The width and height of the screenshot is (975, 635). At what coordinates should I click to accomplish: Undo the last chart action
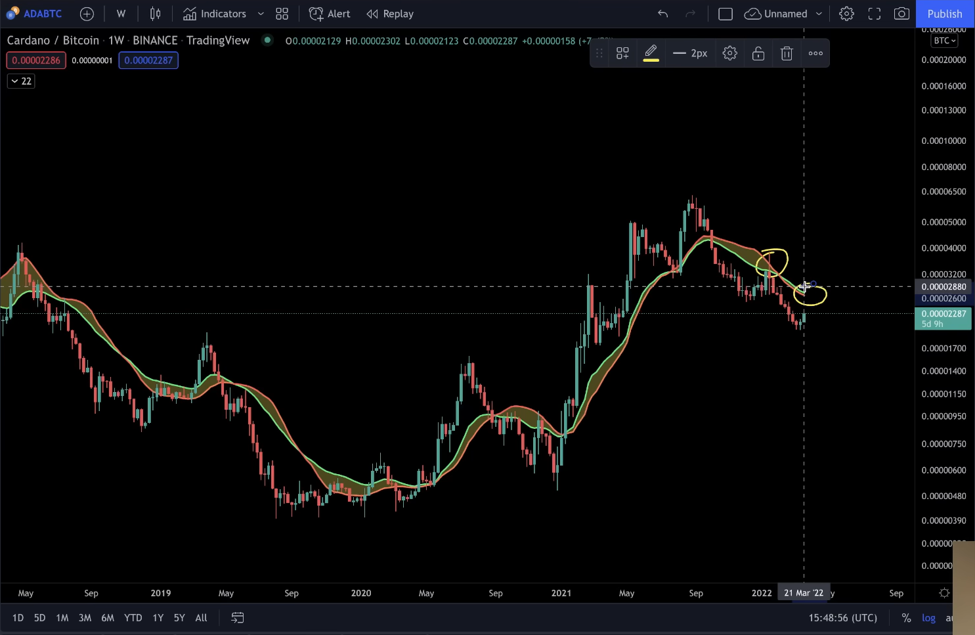click(x=663, y=14)
